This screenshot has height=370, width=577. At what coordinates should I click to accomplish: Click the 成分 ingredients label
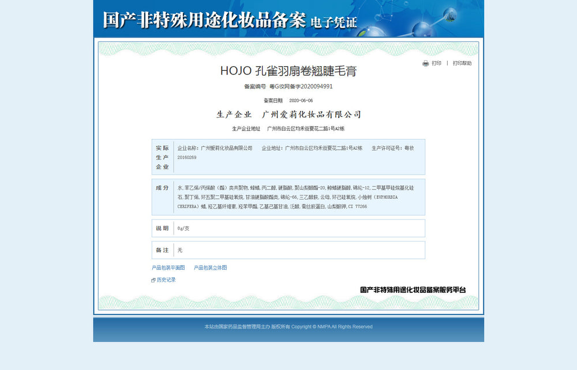tap(162, 188)
